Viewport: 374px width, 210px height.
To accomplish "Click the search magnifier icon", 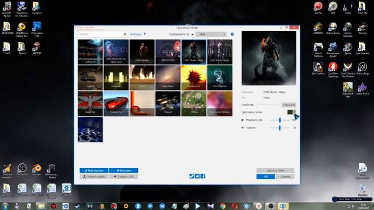I will tap(124, 34).
